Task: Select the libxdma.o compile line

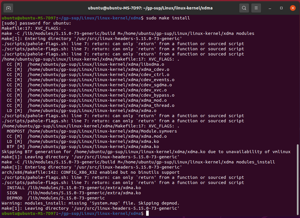Action: pos(85,64)
